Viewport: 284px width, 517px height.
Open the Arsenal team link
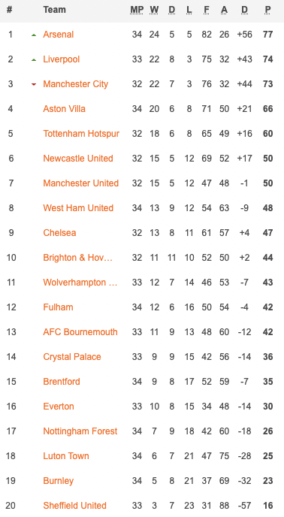coord(59,35)
